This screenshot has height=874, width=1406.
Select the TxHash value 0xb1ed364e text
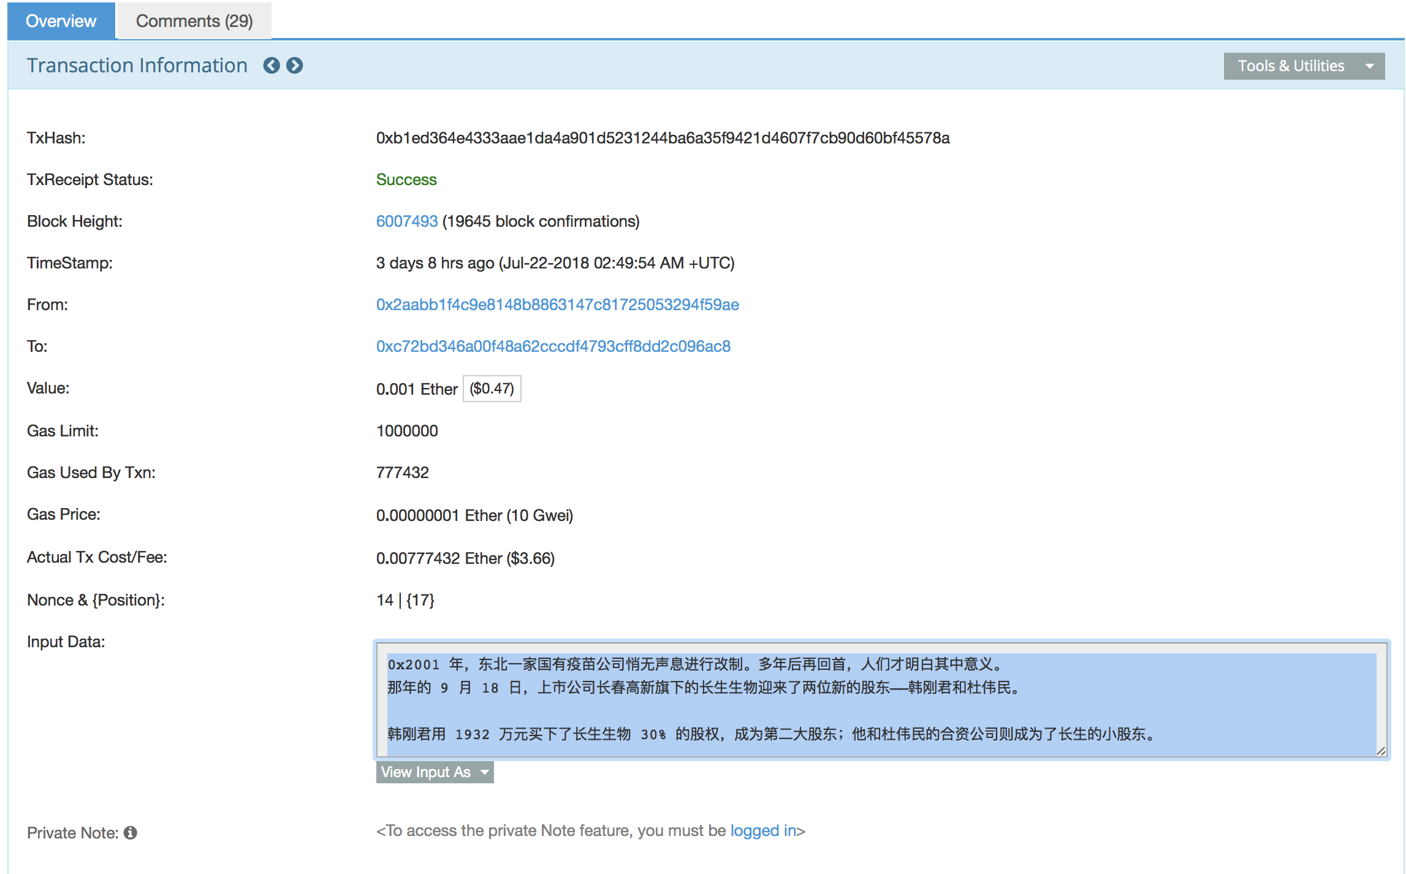coord(663,138)
